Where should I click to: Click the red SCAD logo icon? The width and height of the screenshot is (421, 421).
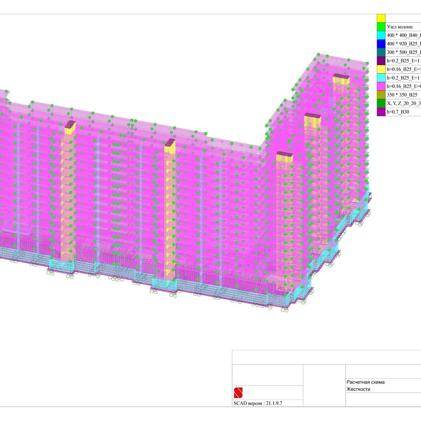(238, 393)
